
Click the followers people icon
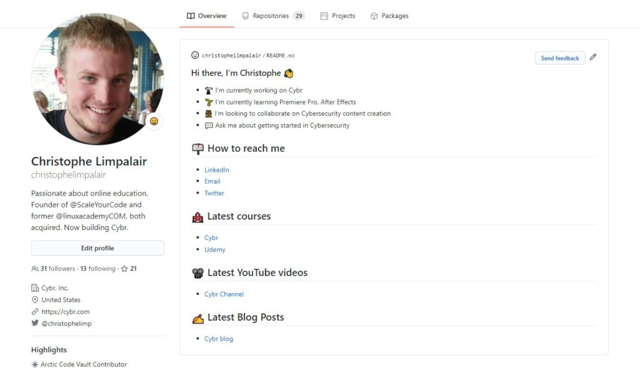click(35, 269)
